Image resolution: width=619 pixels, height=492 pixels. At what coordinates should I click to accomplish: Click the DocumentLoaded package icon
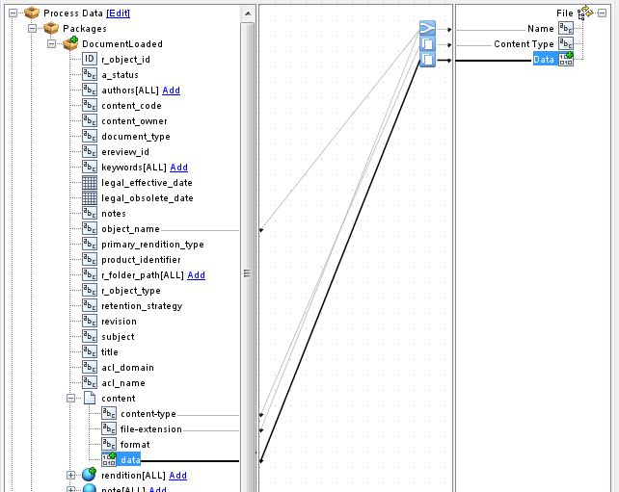70,43
